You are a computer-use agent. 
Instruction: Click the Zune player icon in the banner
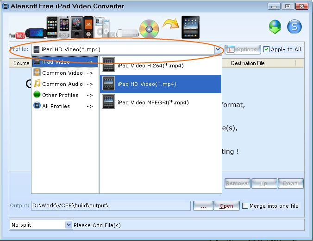click(x=77, y=27)
